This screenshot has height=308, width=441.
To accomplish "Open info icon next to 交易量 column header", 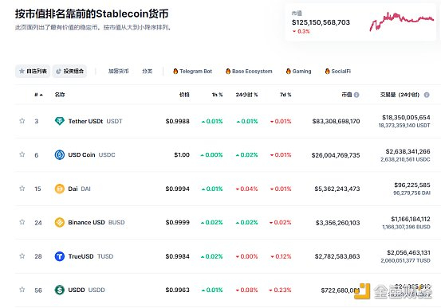I will click(x=427, y=95).
